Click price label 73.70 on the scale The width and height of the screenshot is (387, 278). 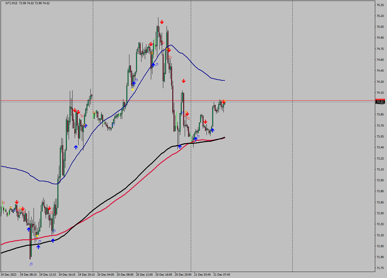coord(380,125)
